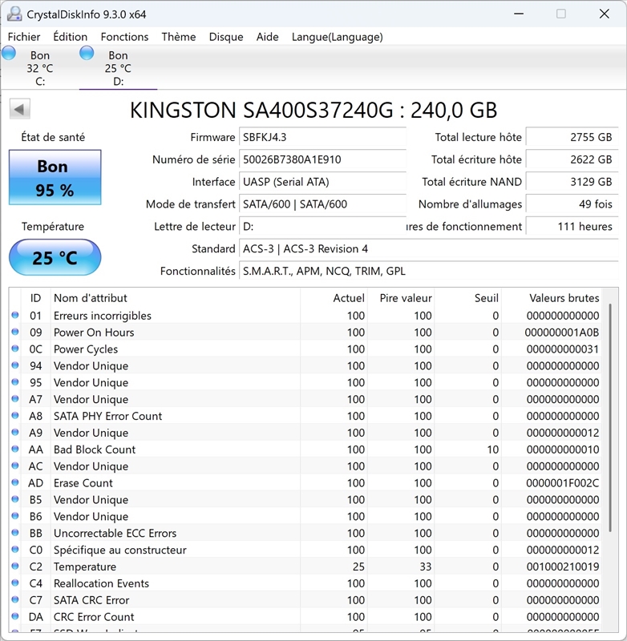Click status dot for Reallocation Events row
Image resolution: width=627 pixels, height=641 pixels.
pos(15,583)
